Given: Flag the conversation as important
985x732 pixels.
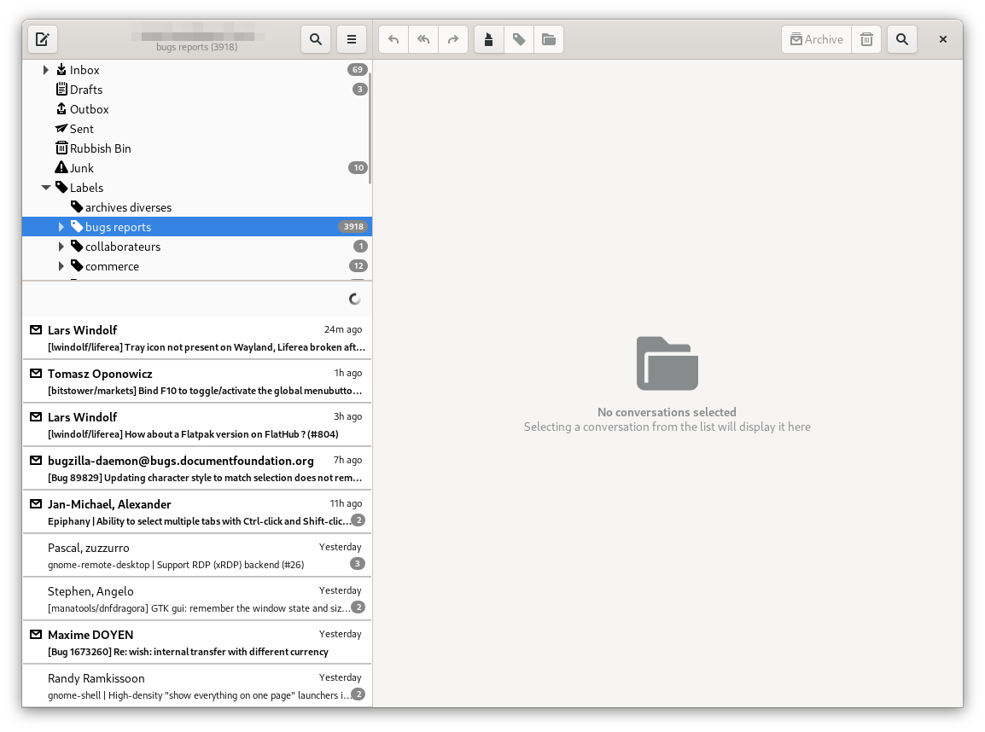Looking at the screenshot, I should tap(488, 39).
